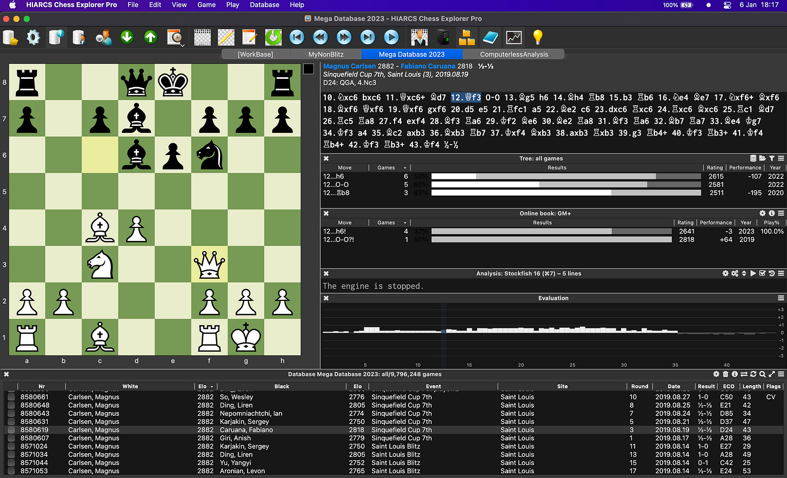Image resolution: width=787 pixels, height=478 pixels.
Task: Open the game list hamburger menu
Action: coord(781,374)
